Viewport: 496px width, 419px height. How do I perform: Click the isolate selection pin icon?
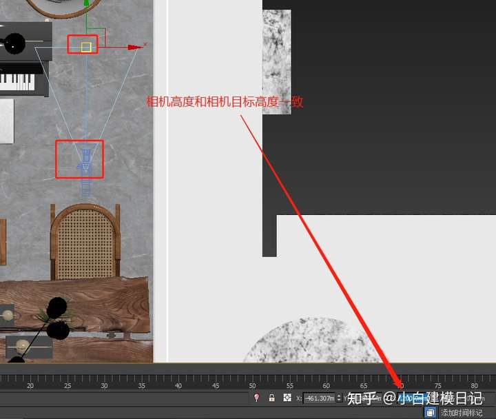click(256, 398)
